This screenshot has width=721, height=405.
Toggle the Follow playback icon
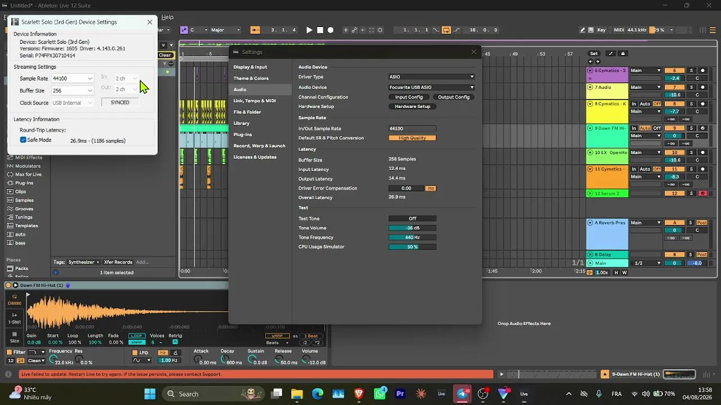tap(255, 30)
